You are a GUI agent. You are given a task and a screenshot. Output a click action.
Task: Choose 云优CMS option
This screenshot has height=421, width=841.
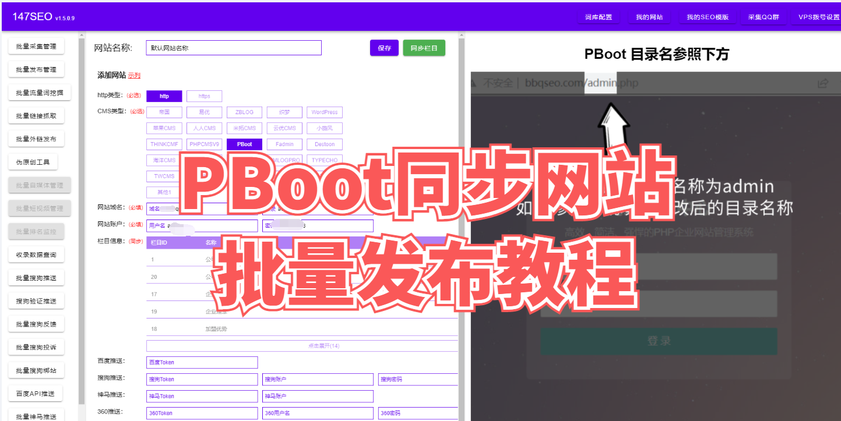(x=284, y=128)
